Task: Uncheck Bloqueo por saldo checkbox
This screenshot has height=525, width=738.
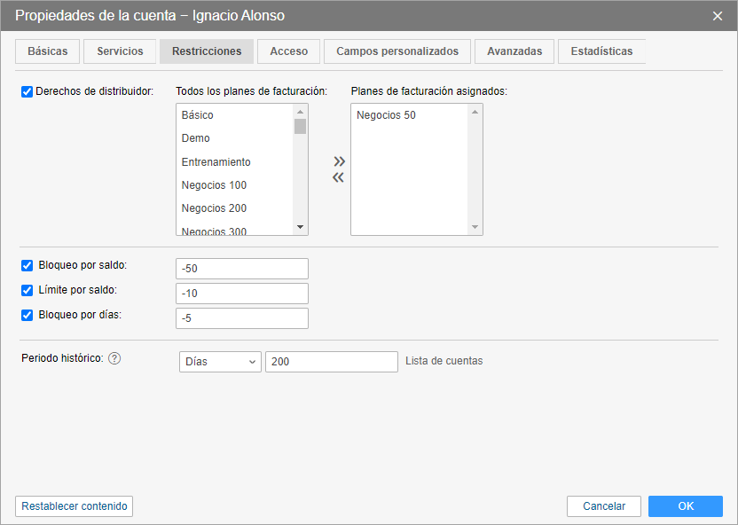Action: (x=27, y=265)
